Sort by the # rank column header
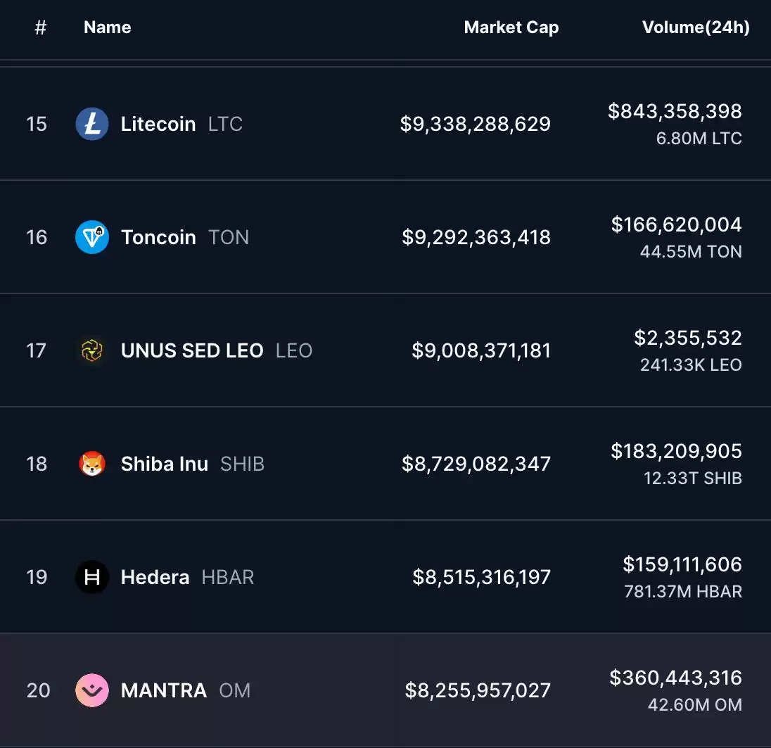This screenshot has height=748, width=771. [41, 27]
